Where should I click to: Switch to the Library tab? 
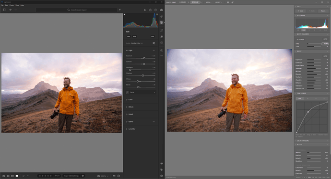183,2
